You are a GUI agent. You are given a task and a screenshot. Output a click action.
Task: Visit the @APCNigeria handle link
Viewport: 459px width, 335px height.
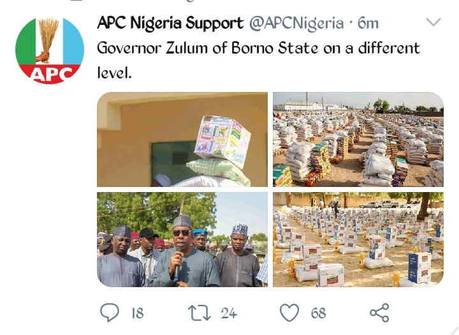(x=296, y=24)
